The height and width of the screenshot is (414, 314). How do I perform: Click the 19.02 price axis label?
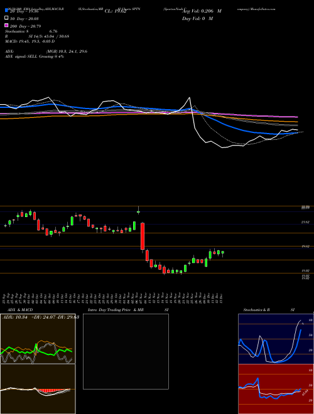305,247
